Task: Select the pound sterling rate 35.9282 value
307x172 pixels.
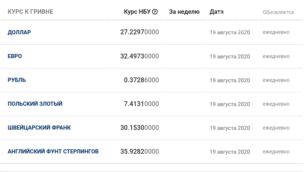Action: pyautogui.click(x=140, y=152)
